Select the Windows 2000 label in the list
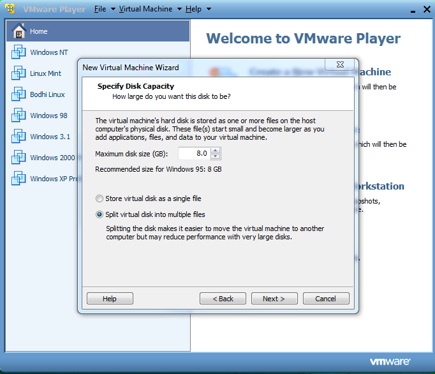Viewport: 435px width, 374px height. click(52, 158)
